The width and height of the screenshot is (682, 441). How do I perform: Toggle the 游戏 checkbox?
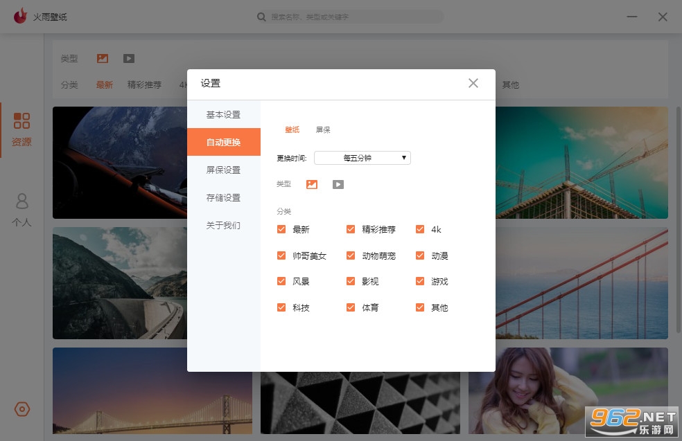420,281
